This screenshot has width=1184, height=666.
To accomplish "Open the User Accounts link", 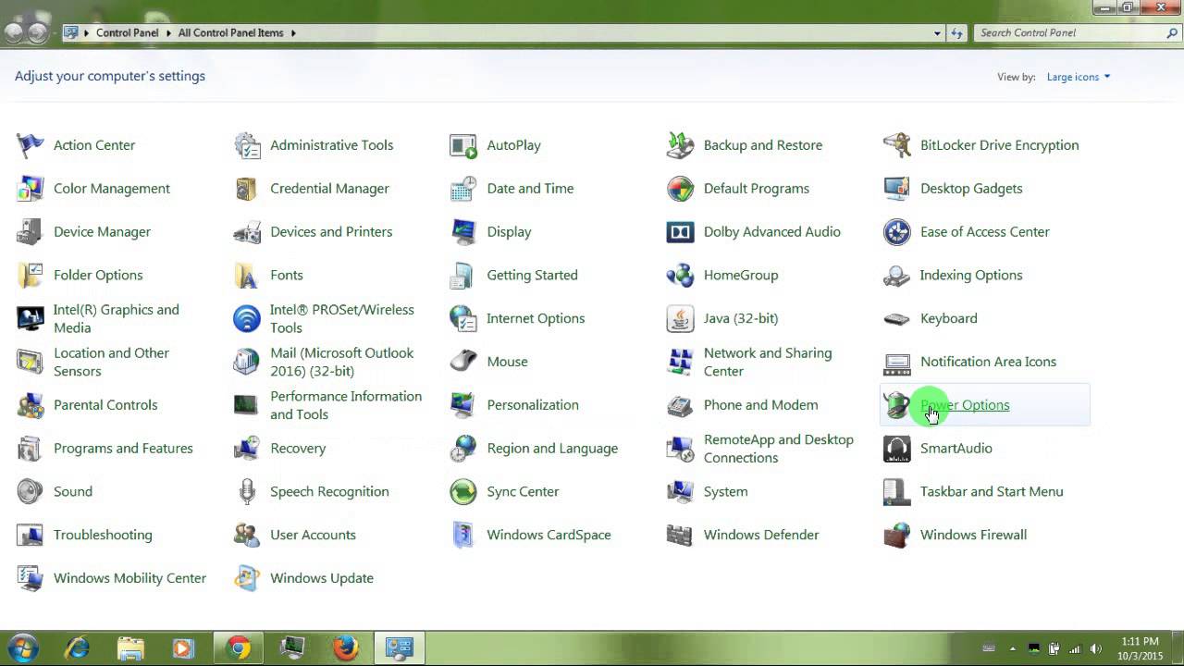I will [x=313, y=535].
